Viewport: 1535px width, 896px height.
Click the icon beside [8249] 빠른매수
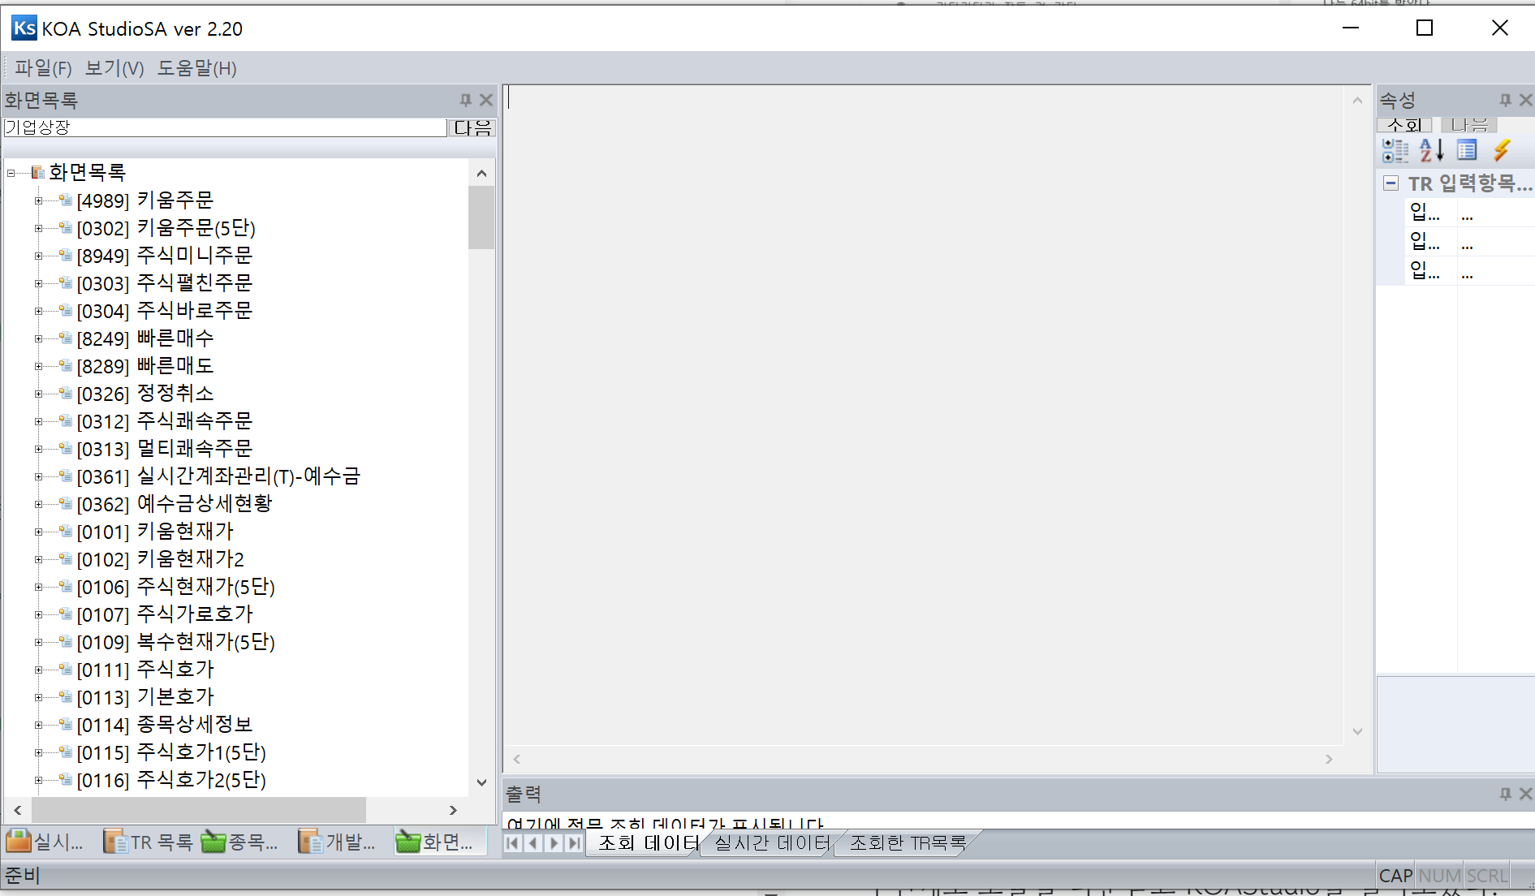click(x=66, y=338)
